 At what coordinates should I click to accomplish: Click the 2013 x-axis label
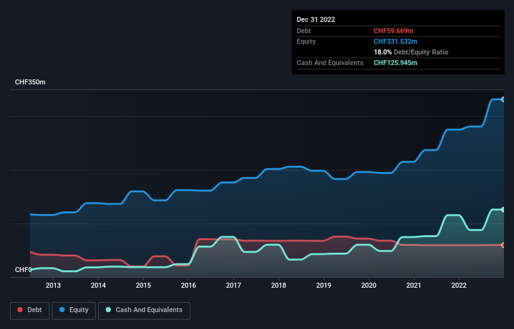[53, 285]
